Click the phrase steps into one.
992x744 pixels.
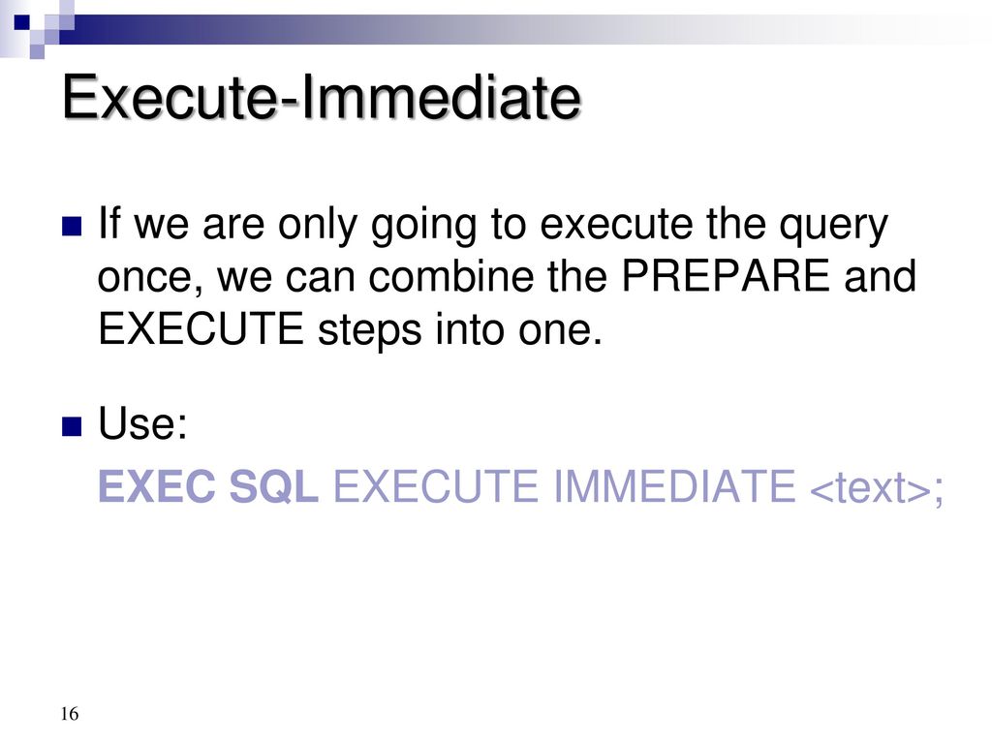(460, 330)
